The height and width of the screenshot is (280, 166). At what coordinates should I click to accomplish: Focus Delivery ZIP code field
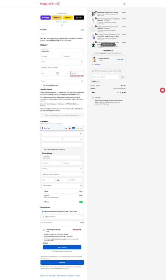click(x=77, y=73)
